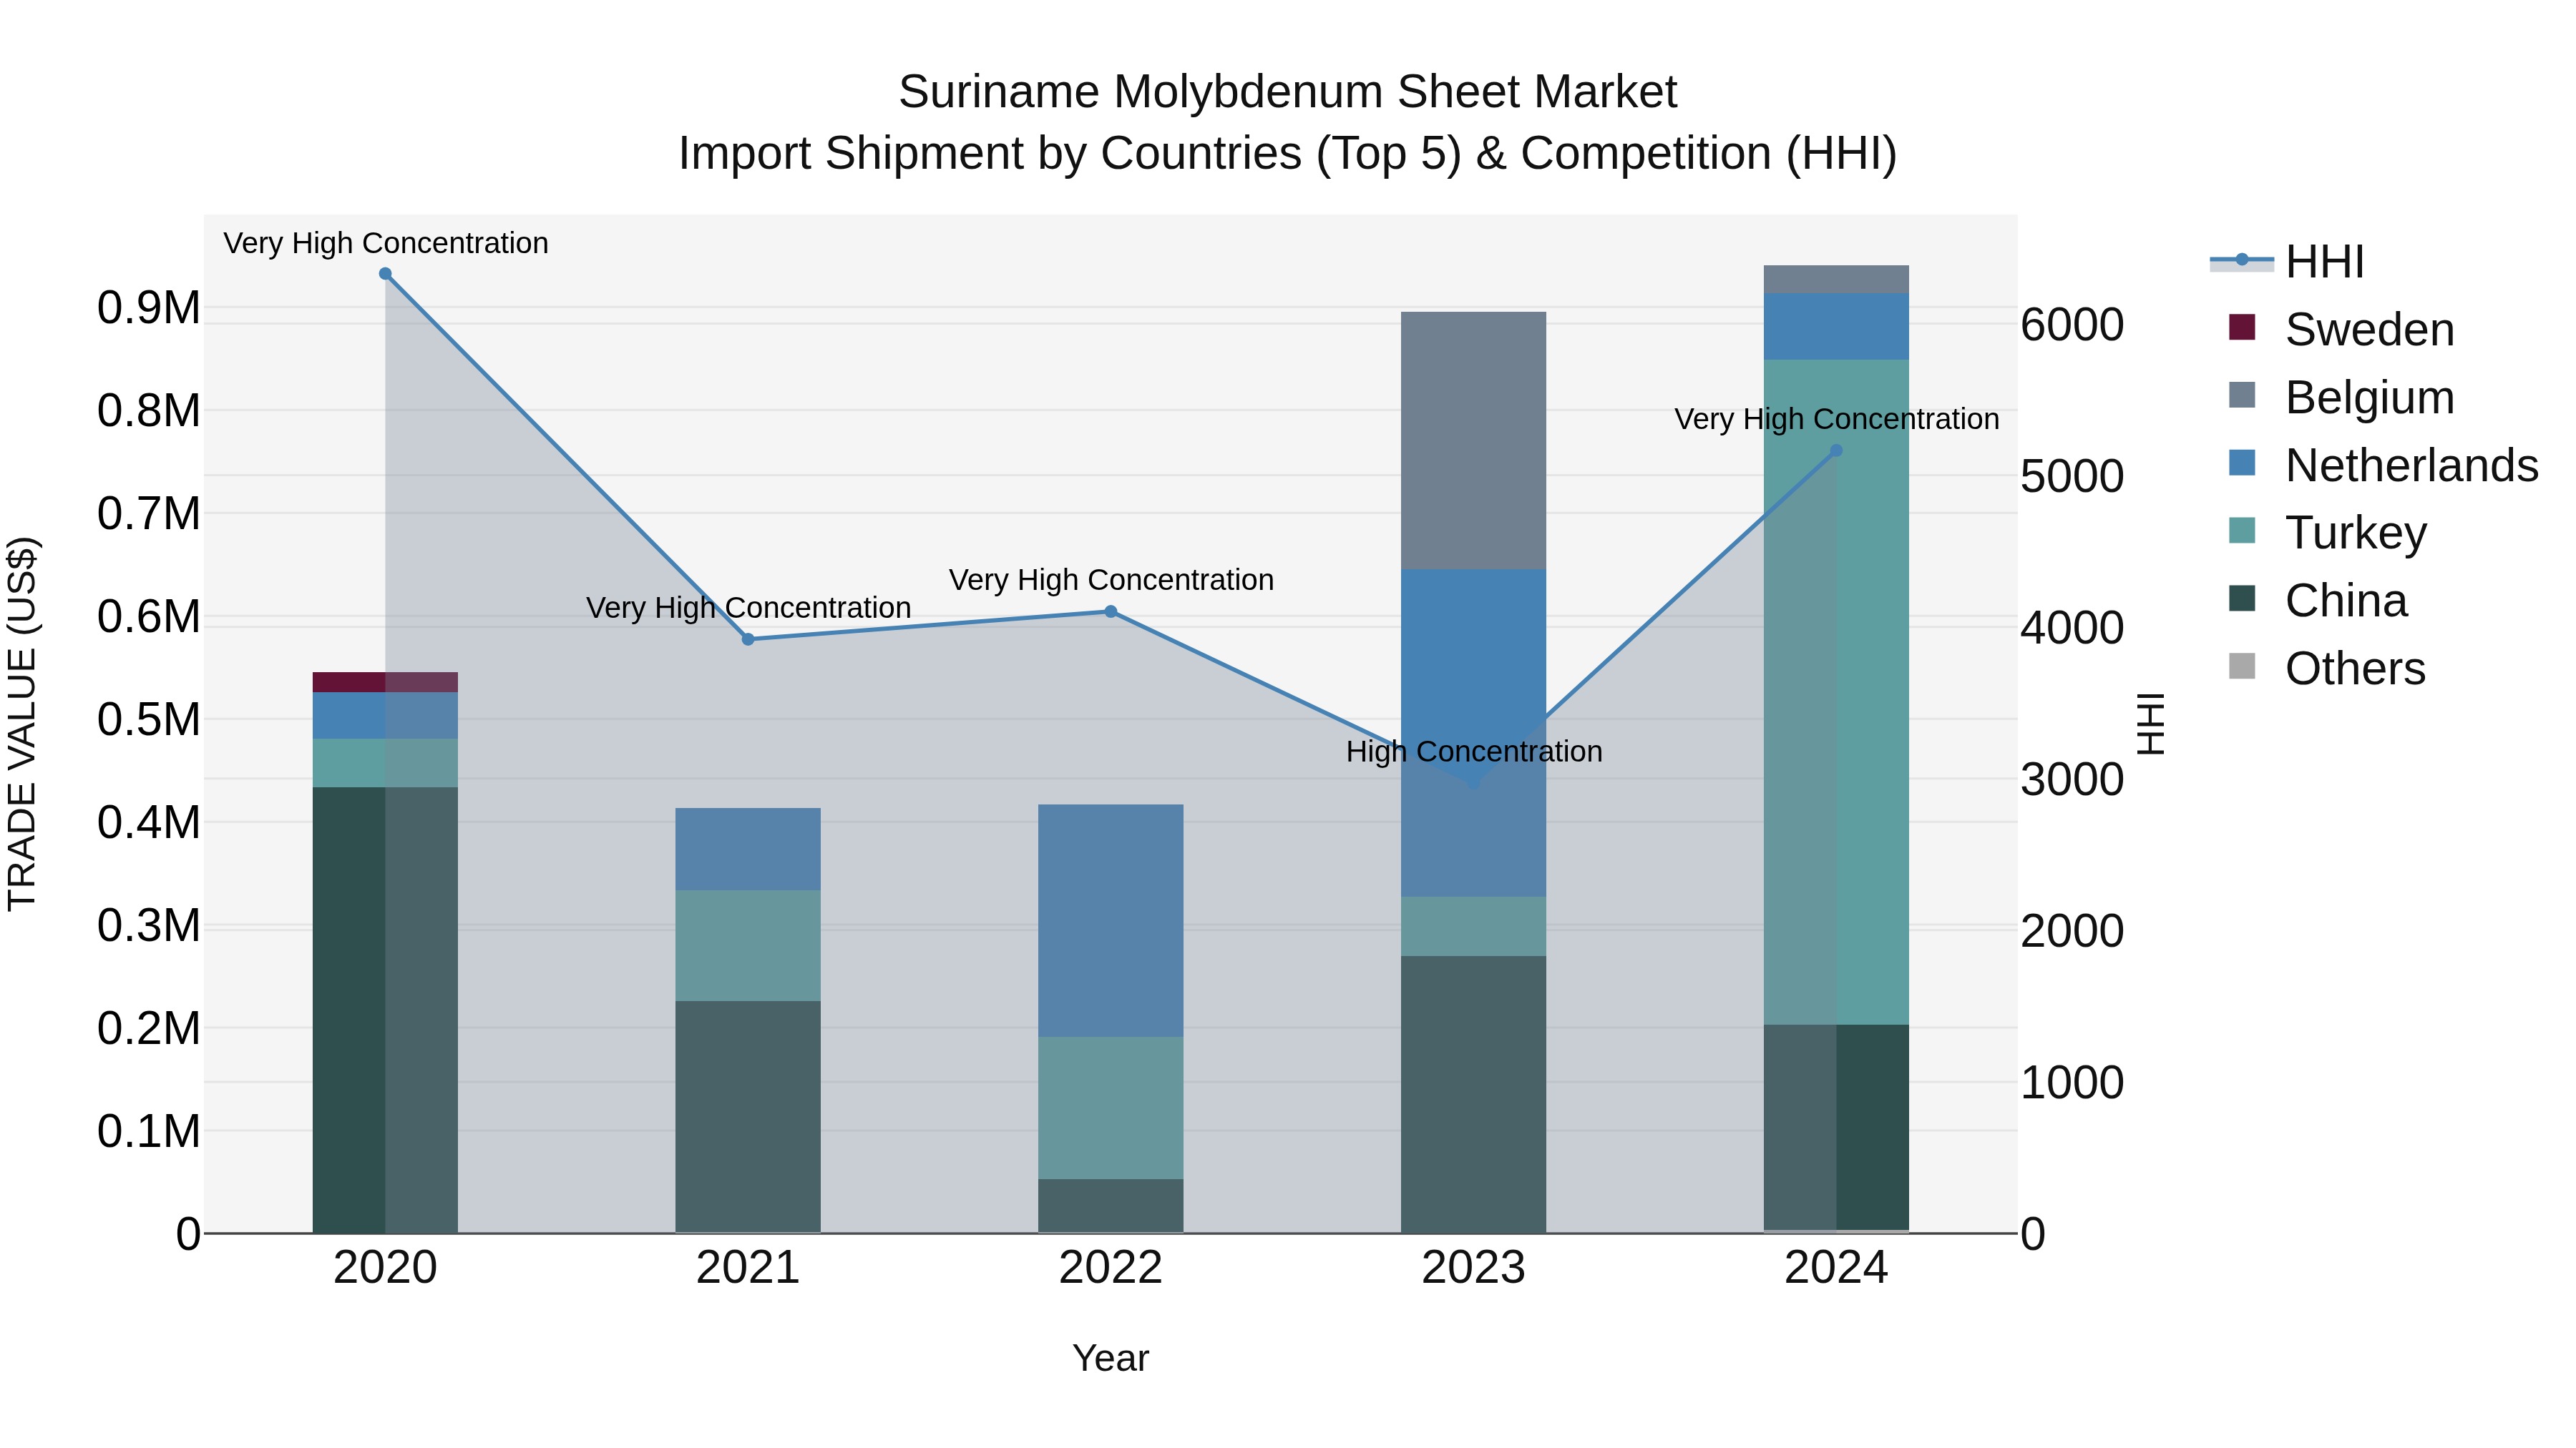The width and height of the screenshot is (2576, 1448).
Task: Click the China segment of 2022 bar
Action: pos(1111,1205)
